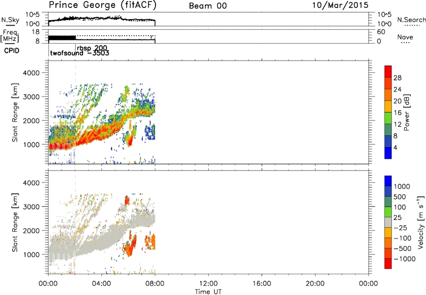Screen dimensions: 426x295
Task: Click the 'N.Sky' legend label
Action: pyautogui.click(x=10, y=20)
